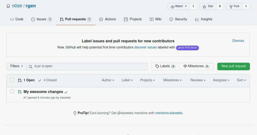Follow the mentions:slaveeks ProTip link
Image resolution: width=257 pixels, height=135 pixels.
pos(169,113)
